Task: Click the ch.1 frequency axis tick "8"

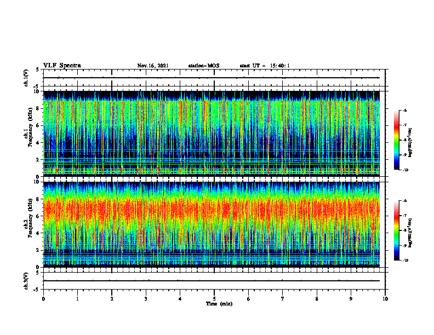Action: click(38, 108)
